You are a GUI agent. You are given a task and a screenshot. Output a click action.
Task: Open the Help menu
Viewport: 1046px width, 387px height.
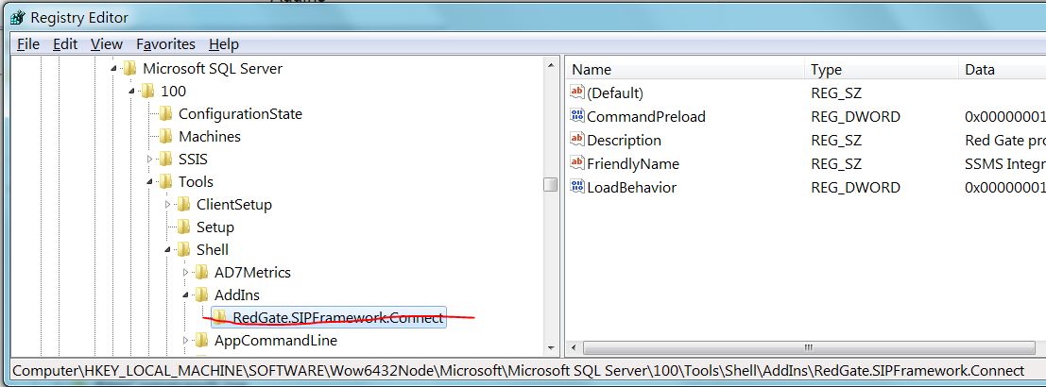pyautogui.click(x=224, y=44)
